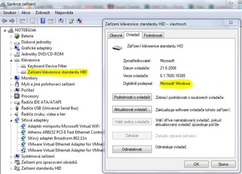Click the Řadiče zvuku speaker icon
The width and height of the screenshot is (242, 174).
click(17, 114)
